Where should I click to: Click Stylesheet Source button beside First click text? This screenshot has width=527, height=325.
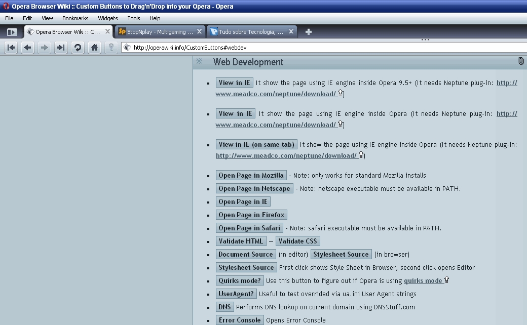coord(246,268)
